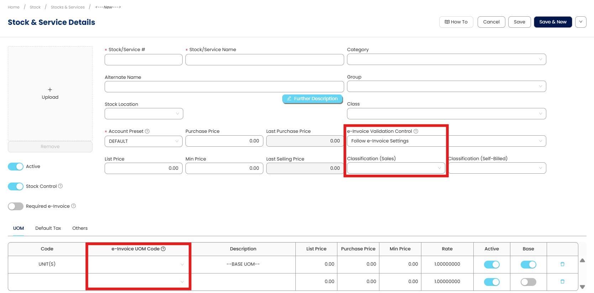
Task: Toggle the Active switch off
Action: (x=16, y=167)
